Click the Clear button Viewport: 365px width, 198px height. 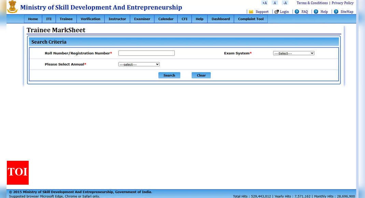(201, 75)
